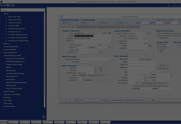181x124 pixels.
Task: Click the save ship-to address icon
Action: pyautogui.click(x=161, y=65)
